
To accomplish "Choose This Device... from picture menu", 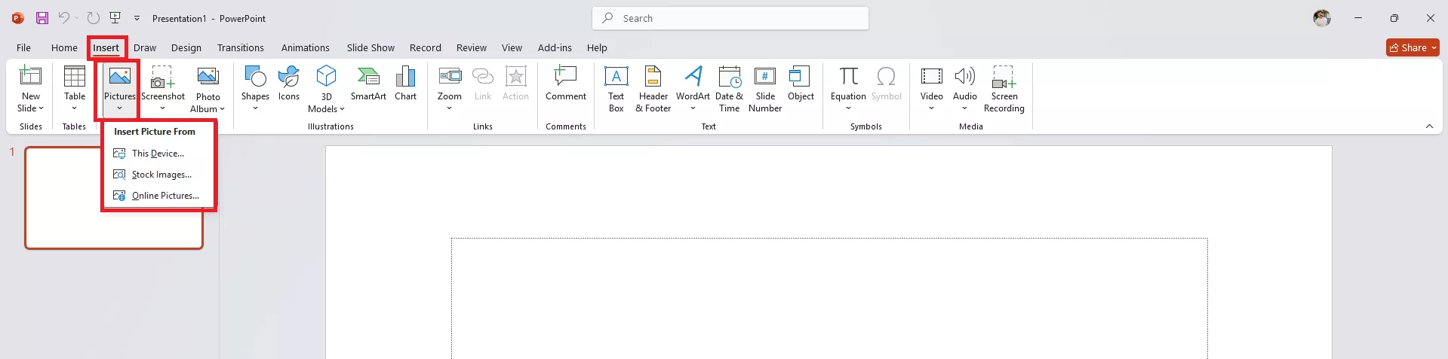I will [x=158, y=154].
